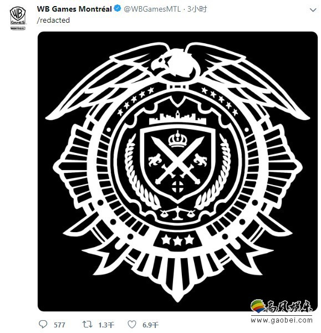321x333 pixels.
Task: Open the WB Games Montréal account name
Action: click(74, 9)
